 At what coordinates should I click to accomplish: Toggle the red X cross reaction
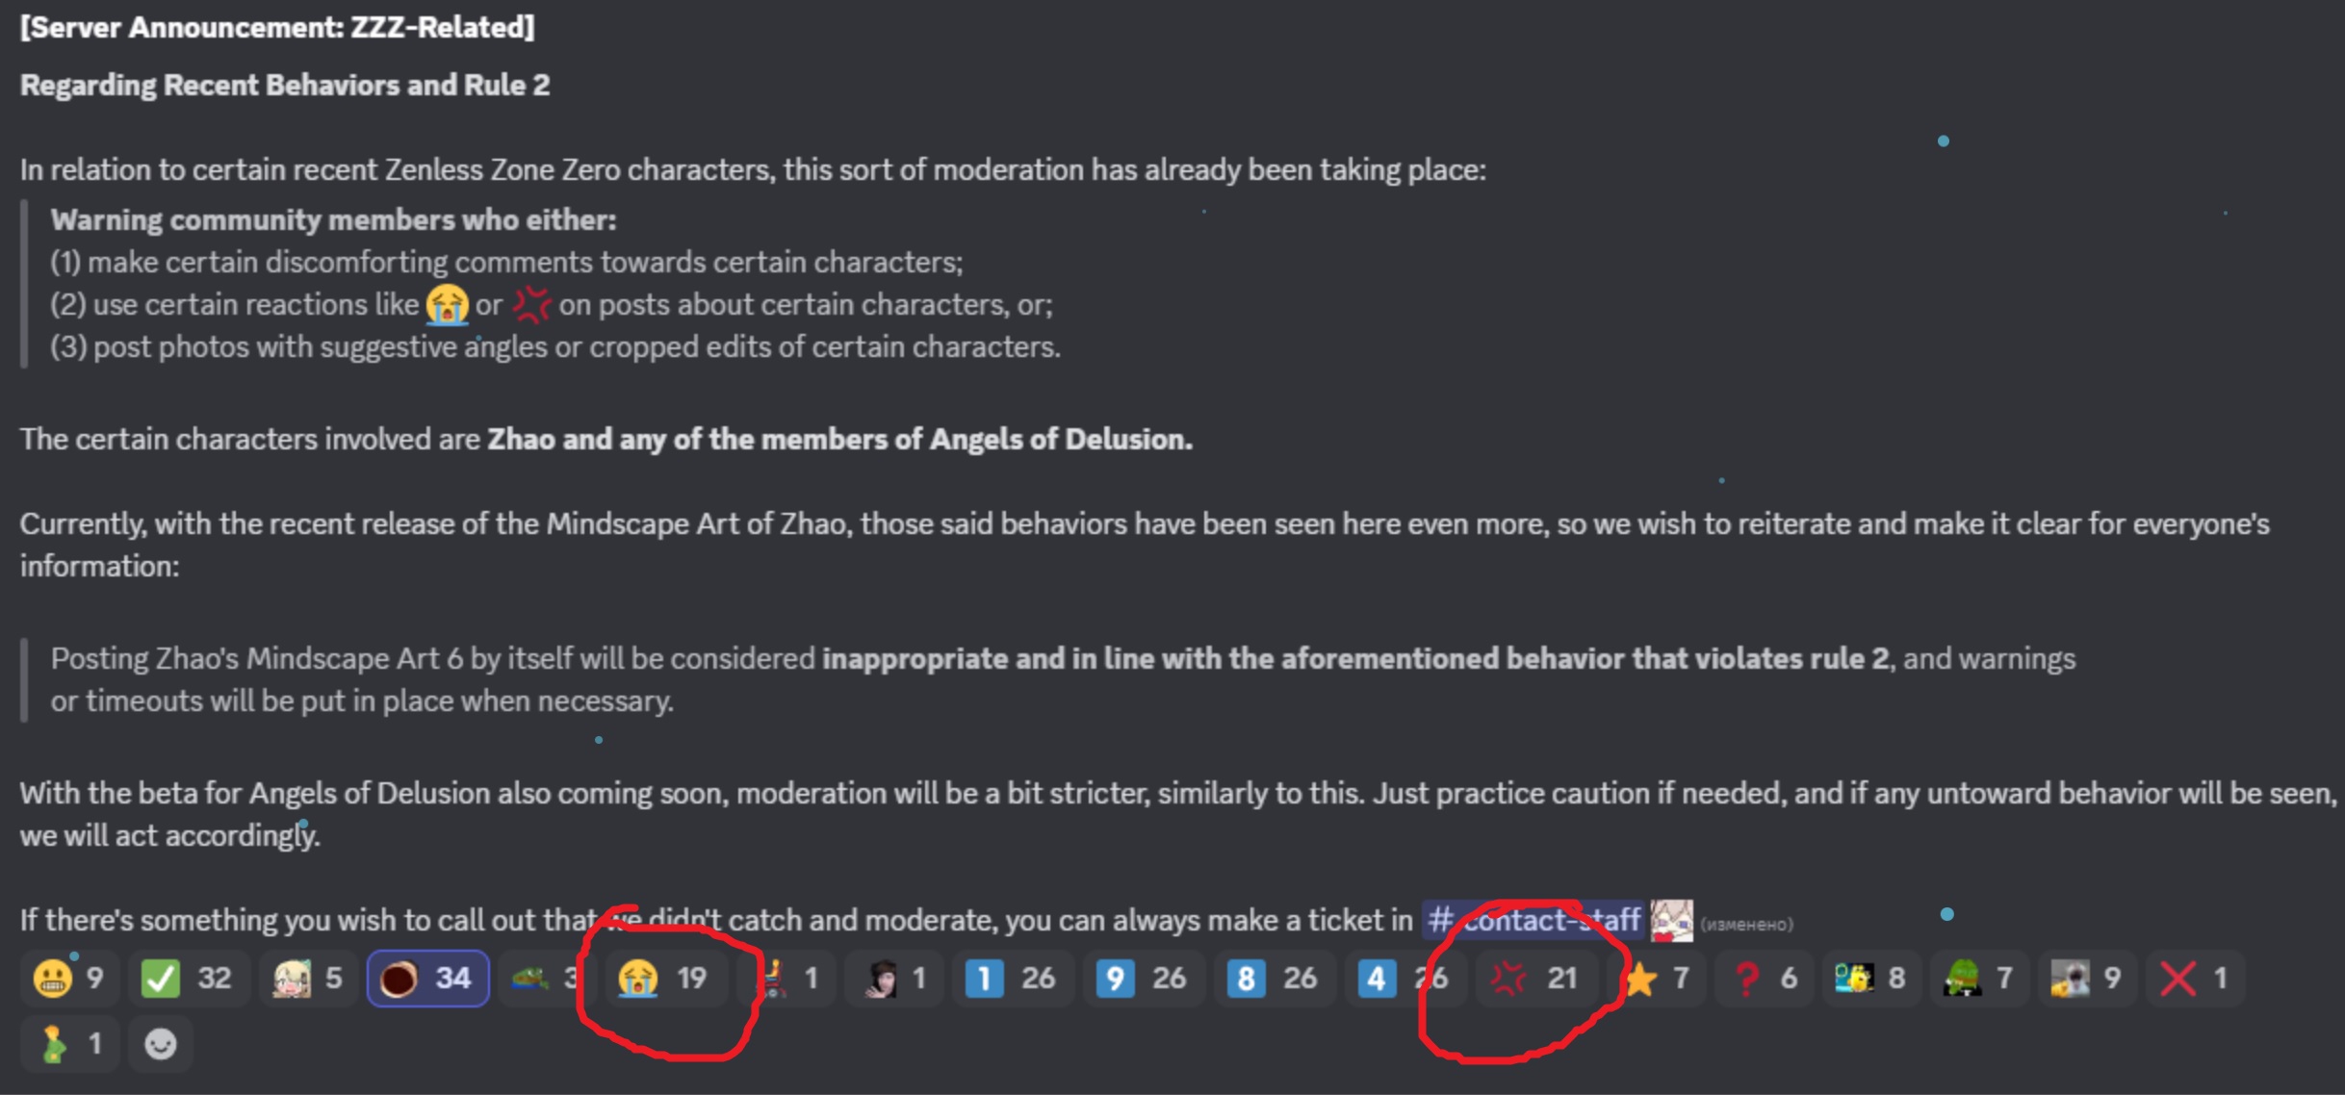click(2196, 979)
